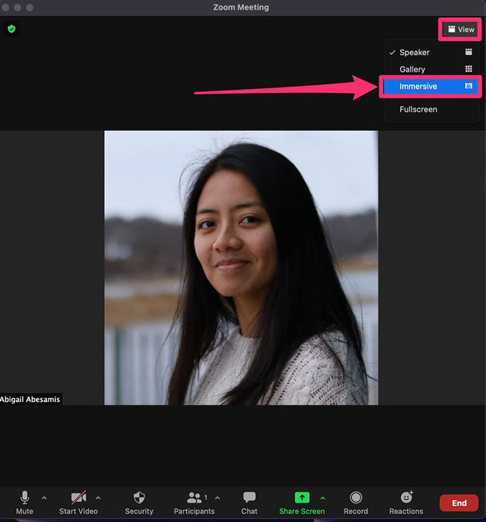Expand video options arrow next to Start Video
The height and width of the screenshot is (522, 486).
(98, 498)
